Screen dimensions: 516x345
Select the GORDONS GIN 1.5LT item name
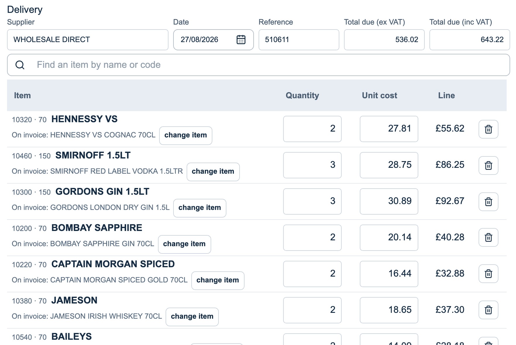[x=102, y=192]
